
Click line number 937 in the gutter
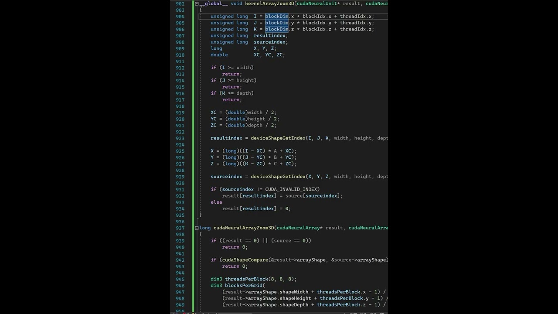click(180, 228)
